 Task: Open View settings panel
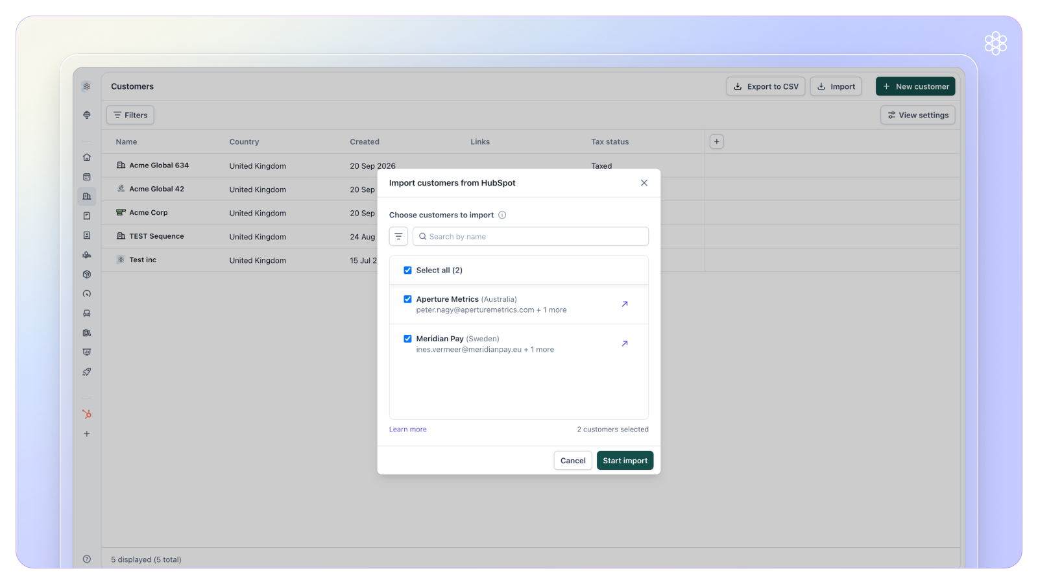pyautogui.click(x=918, y=115)
